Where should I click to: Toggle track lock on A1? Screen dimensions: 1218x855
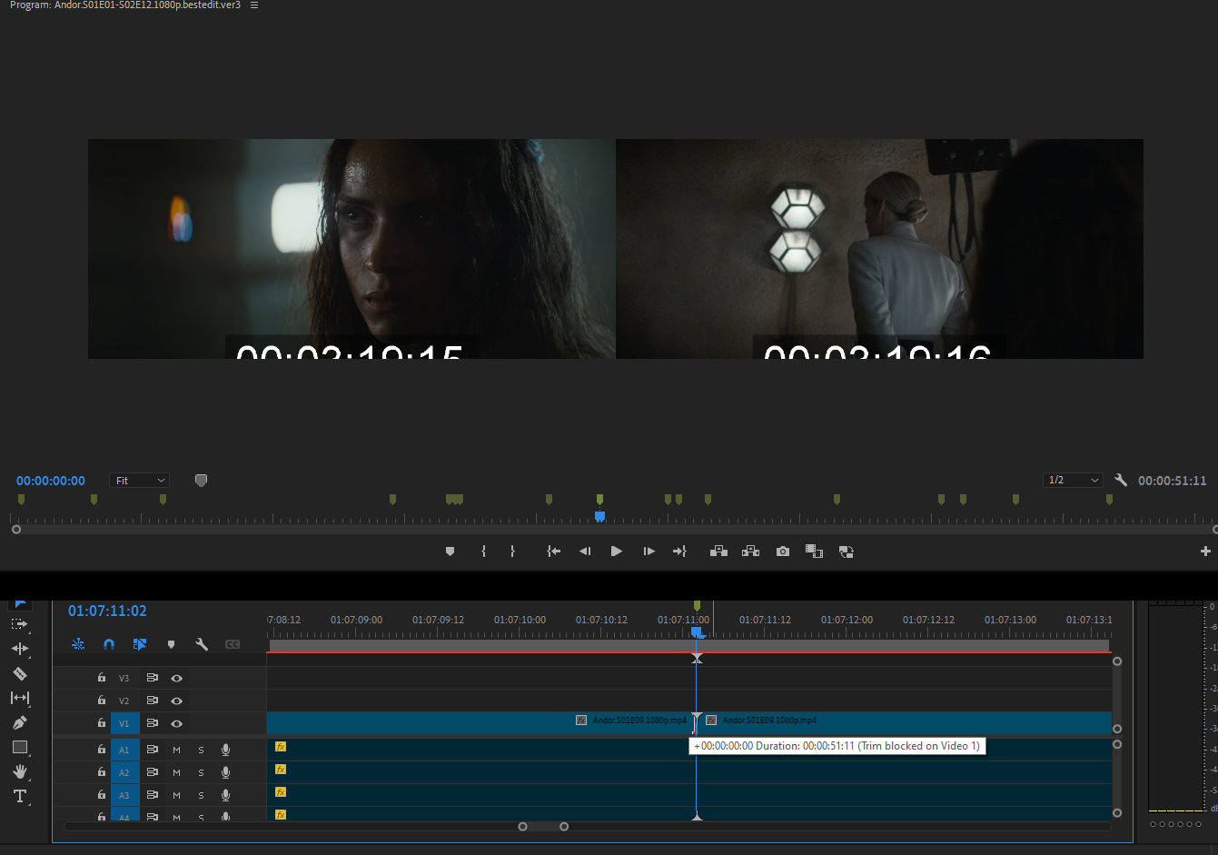(x=102, y=750)
